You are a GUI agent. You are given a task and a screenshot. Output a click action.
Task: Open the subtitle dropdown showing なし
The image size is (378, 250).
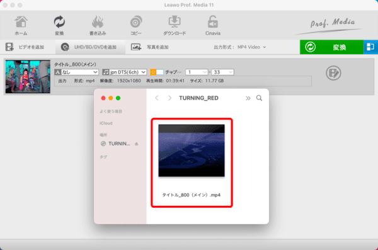[x=76, y=72]
